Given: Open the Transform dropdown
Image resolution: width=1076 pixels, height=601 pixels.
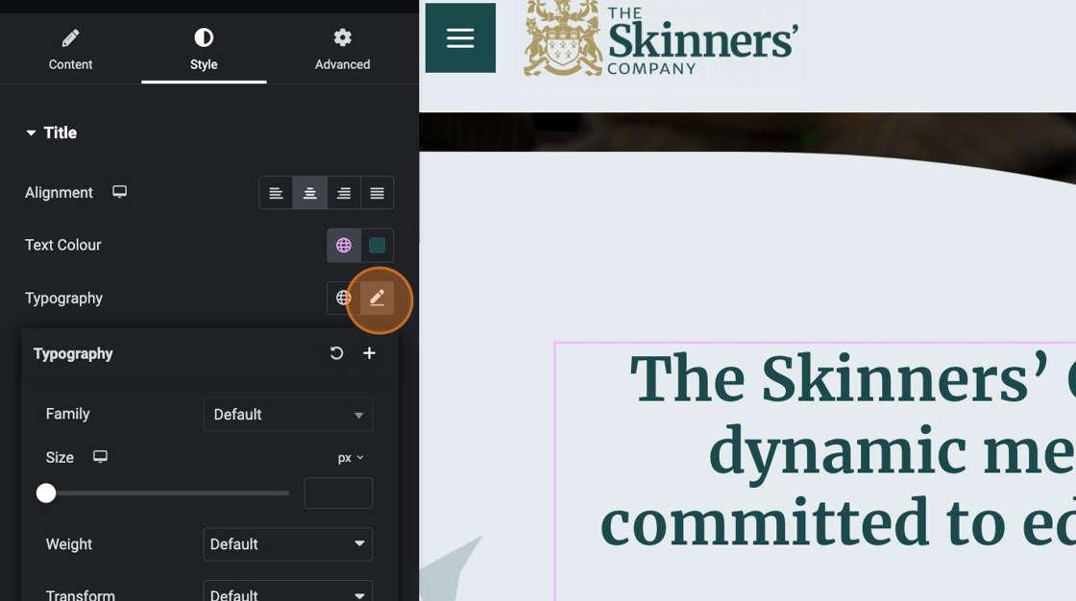Looking at the screenshot, I should point(287,591).
